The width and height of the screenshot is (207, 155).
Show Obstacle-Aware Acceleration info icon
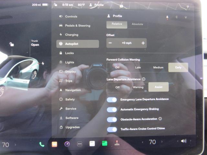(x=160, y=119)
